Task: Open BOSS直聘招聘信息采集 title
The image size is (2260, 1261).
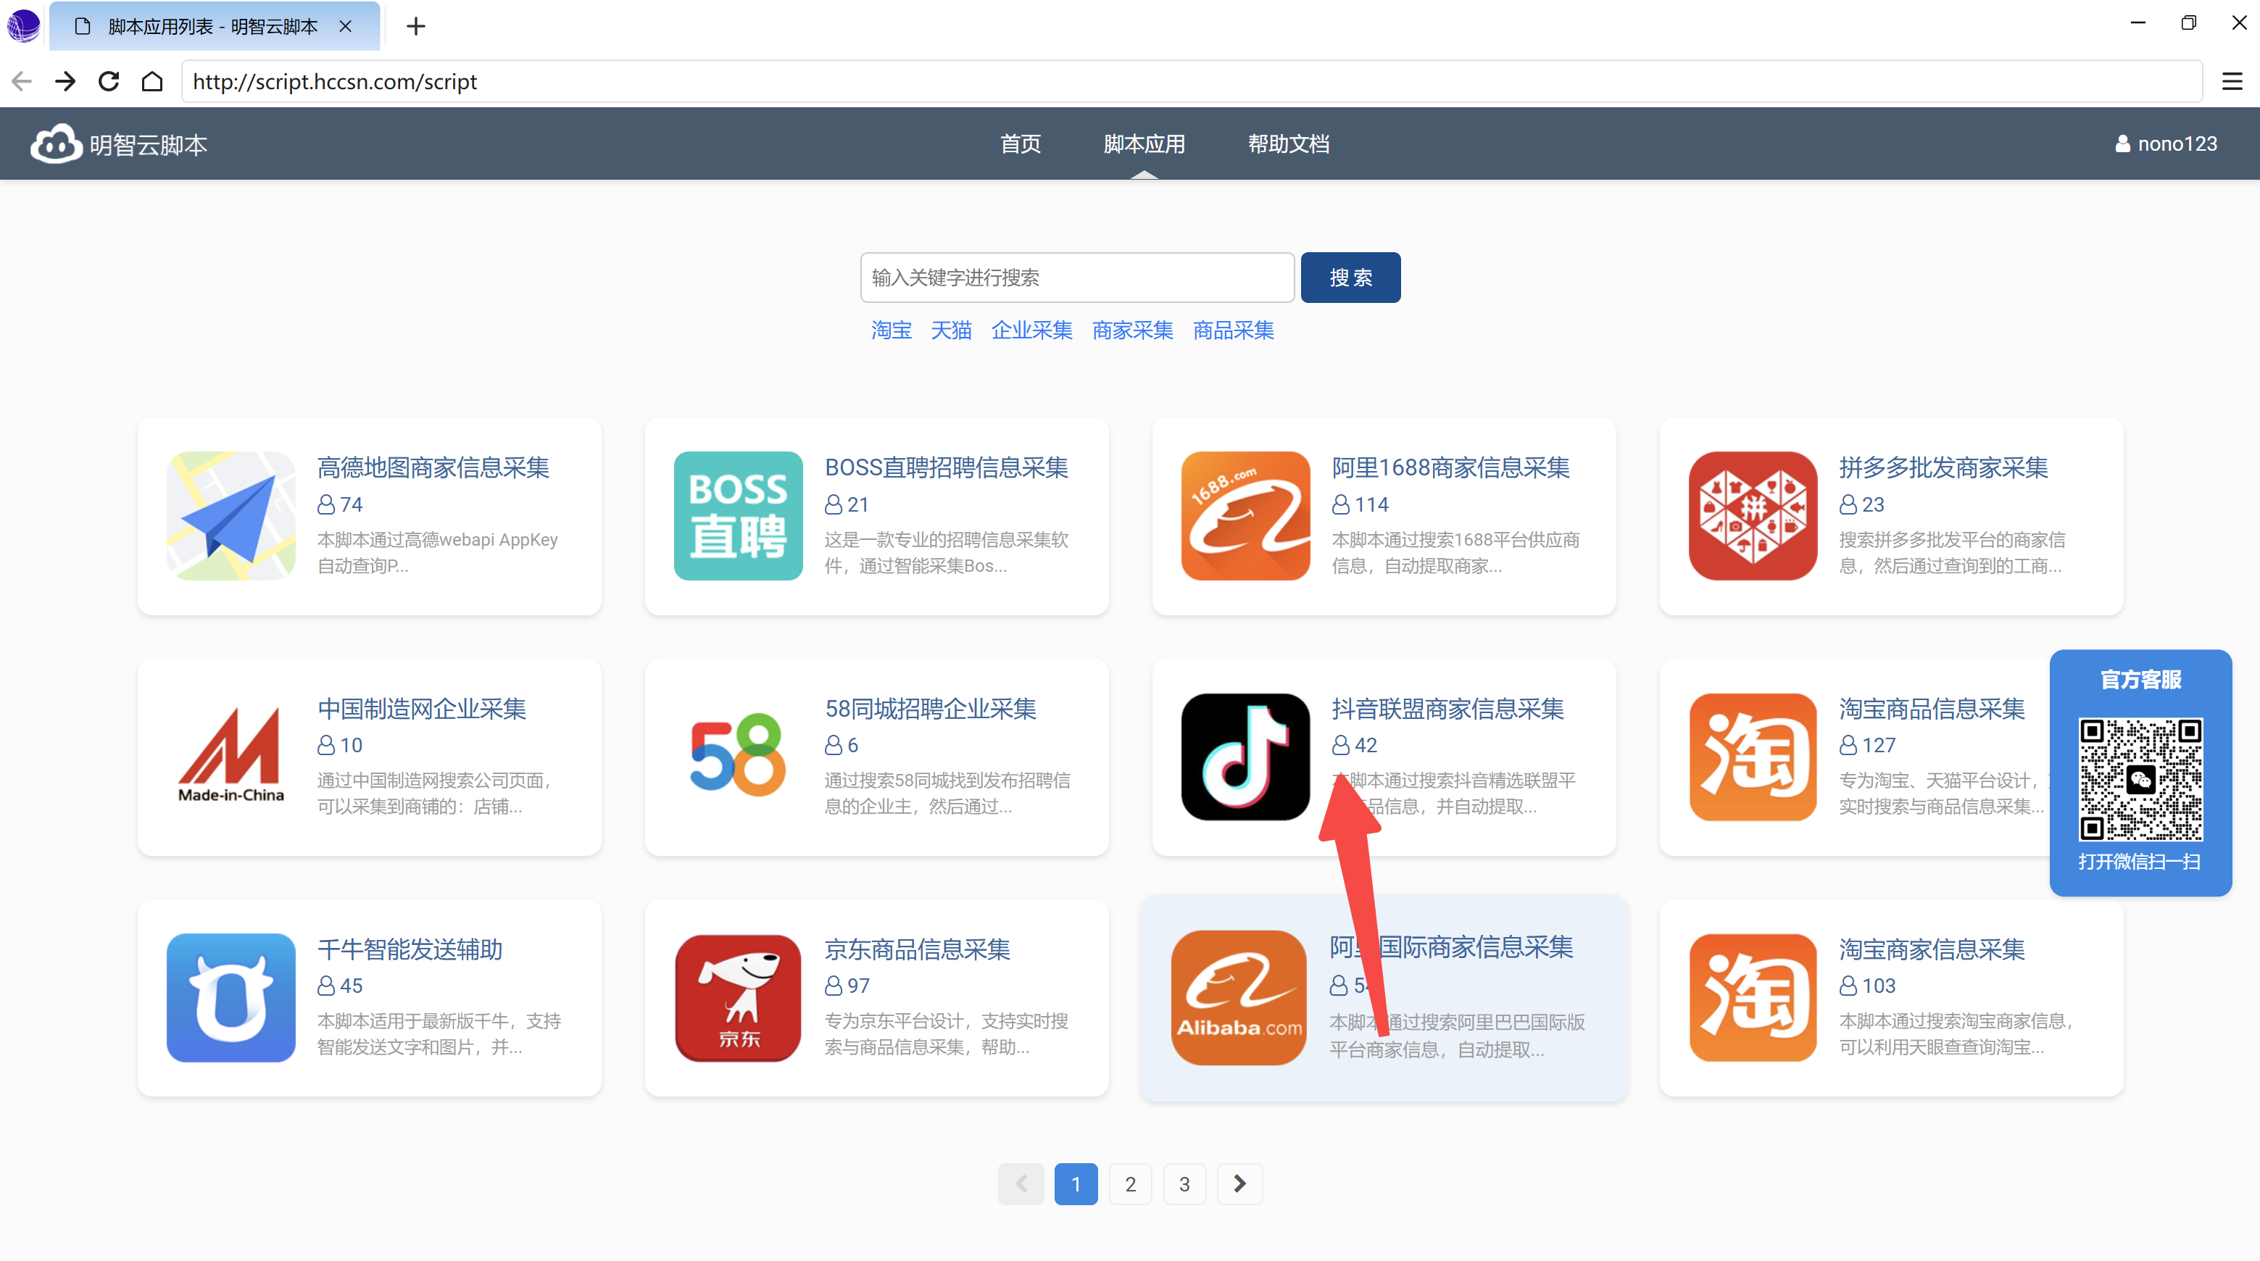Action: (947, 467)
